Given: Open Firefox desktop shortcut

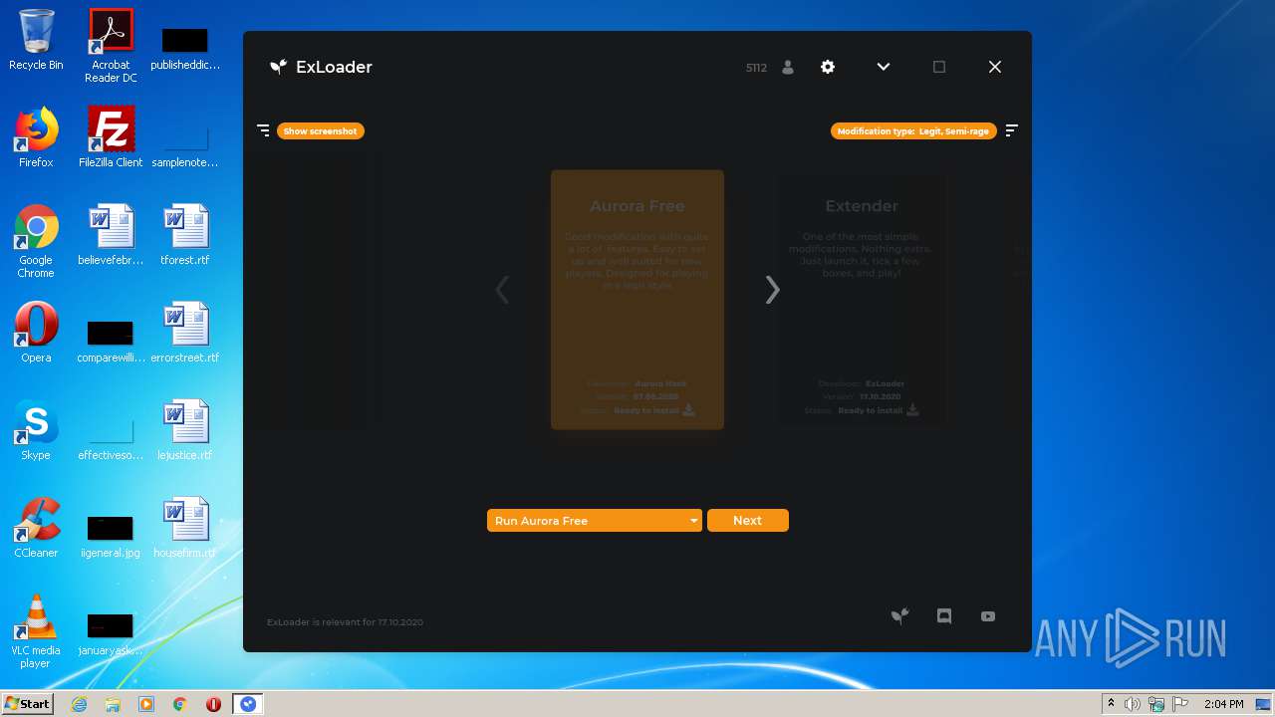Looking at the screenshot, I should 36,138.
